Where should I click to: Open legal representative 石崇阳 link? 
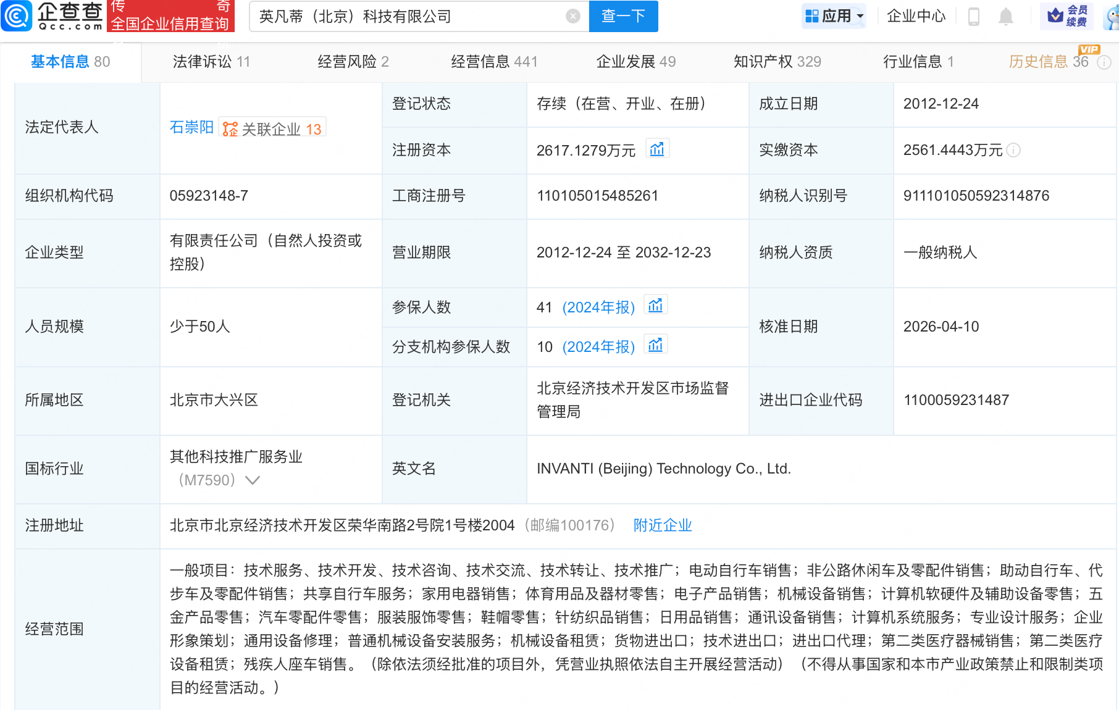(191, 128)
